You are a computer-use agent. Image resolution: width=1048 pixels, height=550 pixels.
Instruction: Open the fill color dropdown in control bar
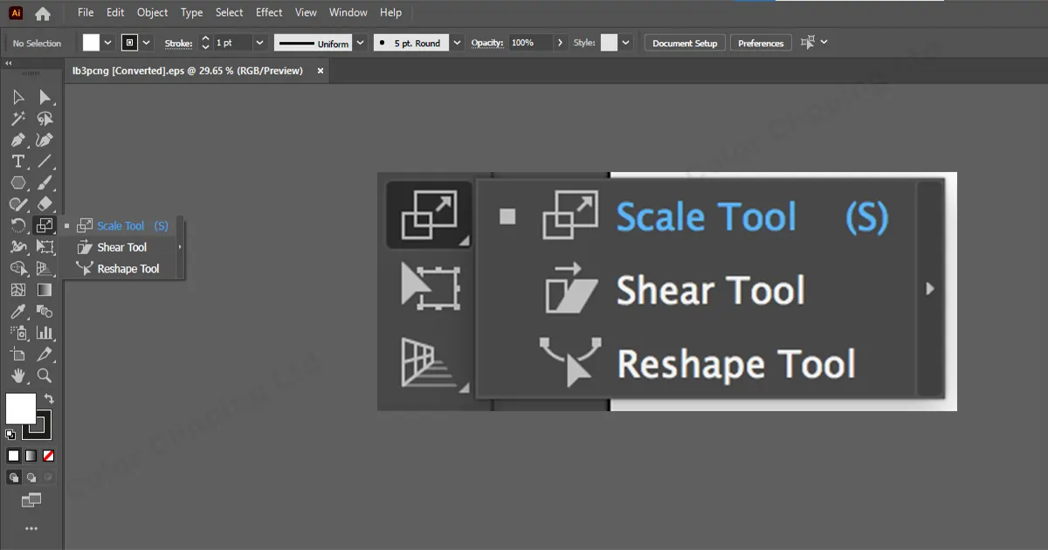click(x=107, y=43)
